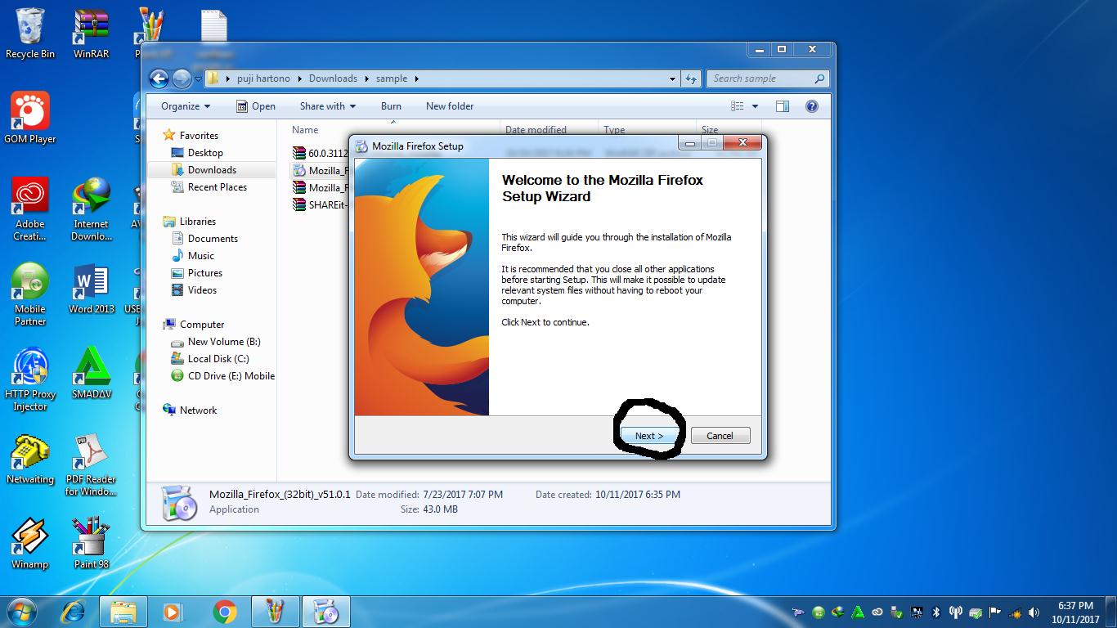Open the Word 2013 desktop shortcut
The image size is (1117, 628).
pos(91,288)
